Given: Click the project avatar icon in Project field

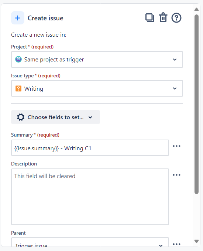Looking at the screenshot, I should pos(18,59).
